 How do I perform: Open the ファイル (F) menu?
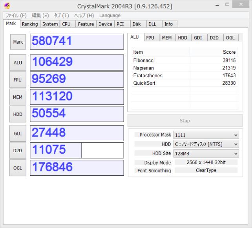coord(16,15)
